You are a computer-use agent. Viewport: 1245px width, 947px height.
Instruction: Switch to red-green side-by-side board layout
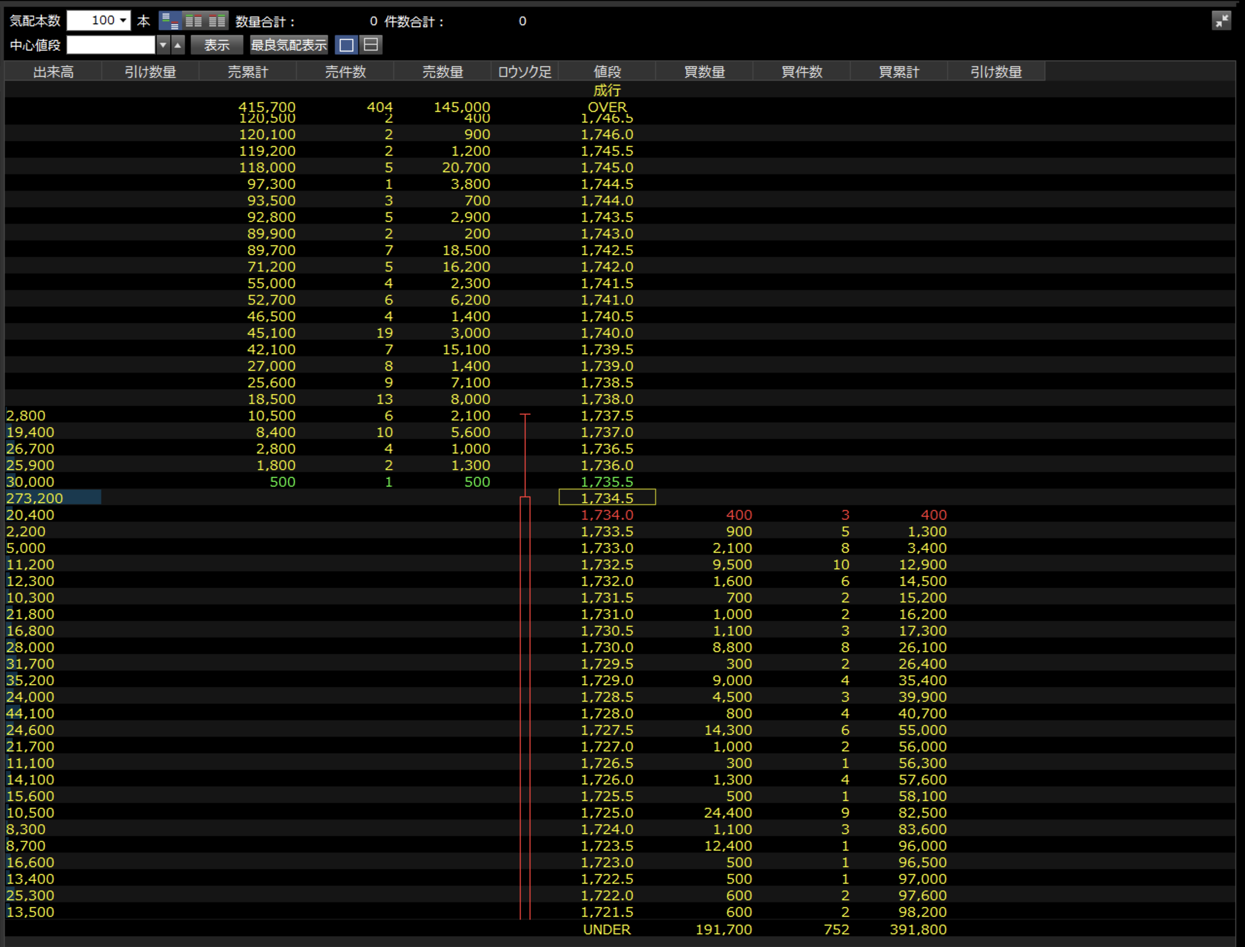217,21
